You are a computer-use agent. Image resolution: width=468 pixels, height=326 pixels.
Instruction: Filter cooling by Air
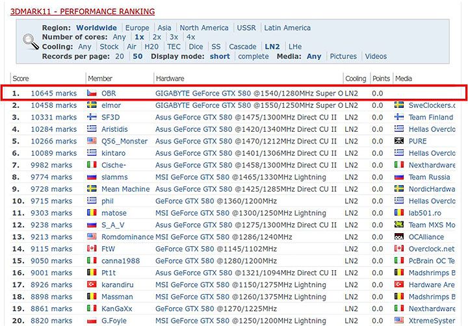coord(131,47)
